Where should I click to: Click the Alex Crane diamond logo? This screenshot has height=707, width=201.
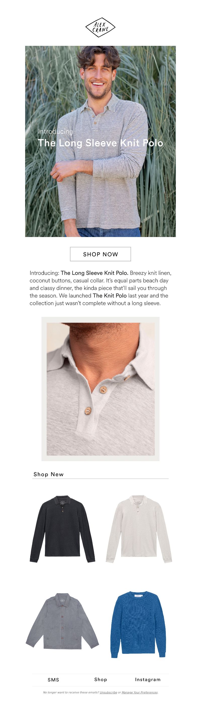tap(100, 27)
